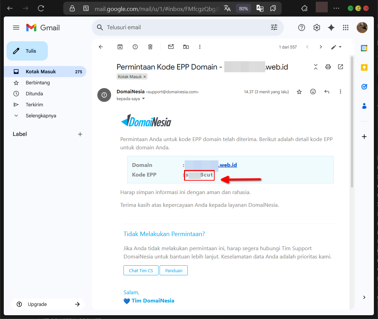Open the browser translate icon
Image resolution: width=378 pixels, height=319 pixels.
[227, 9]
